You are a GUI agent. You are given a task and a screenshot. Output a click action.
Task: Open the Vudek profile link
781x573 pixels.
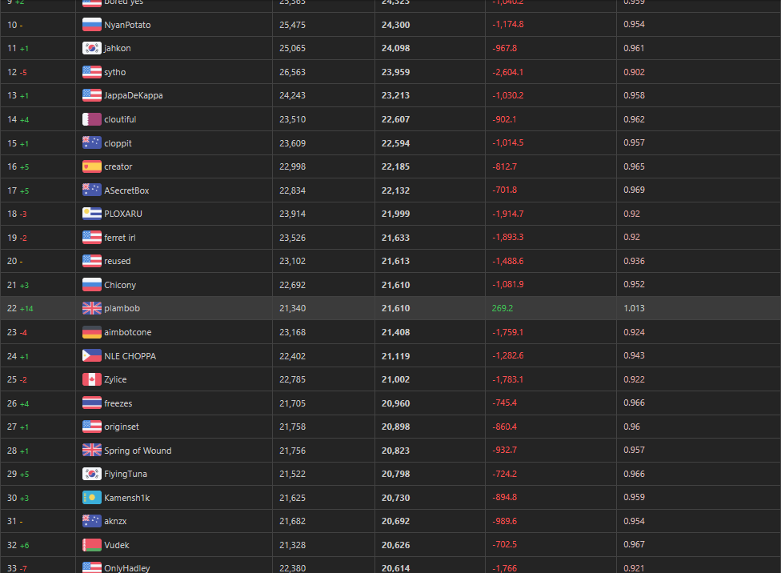117,545
